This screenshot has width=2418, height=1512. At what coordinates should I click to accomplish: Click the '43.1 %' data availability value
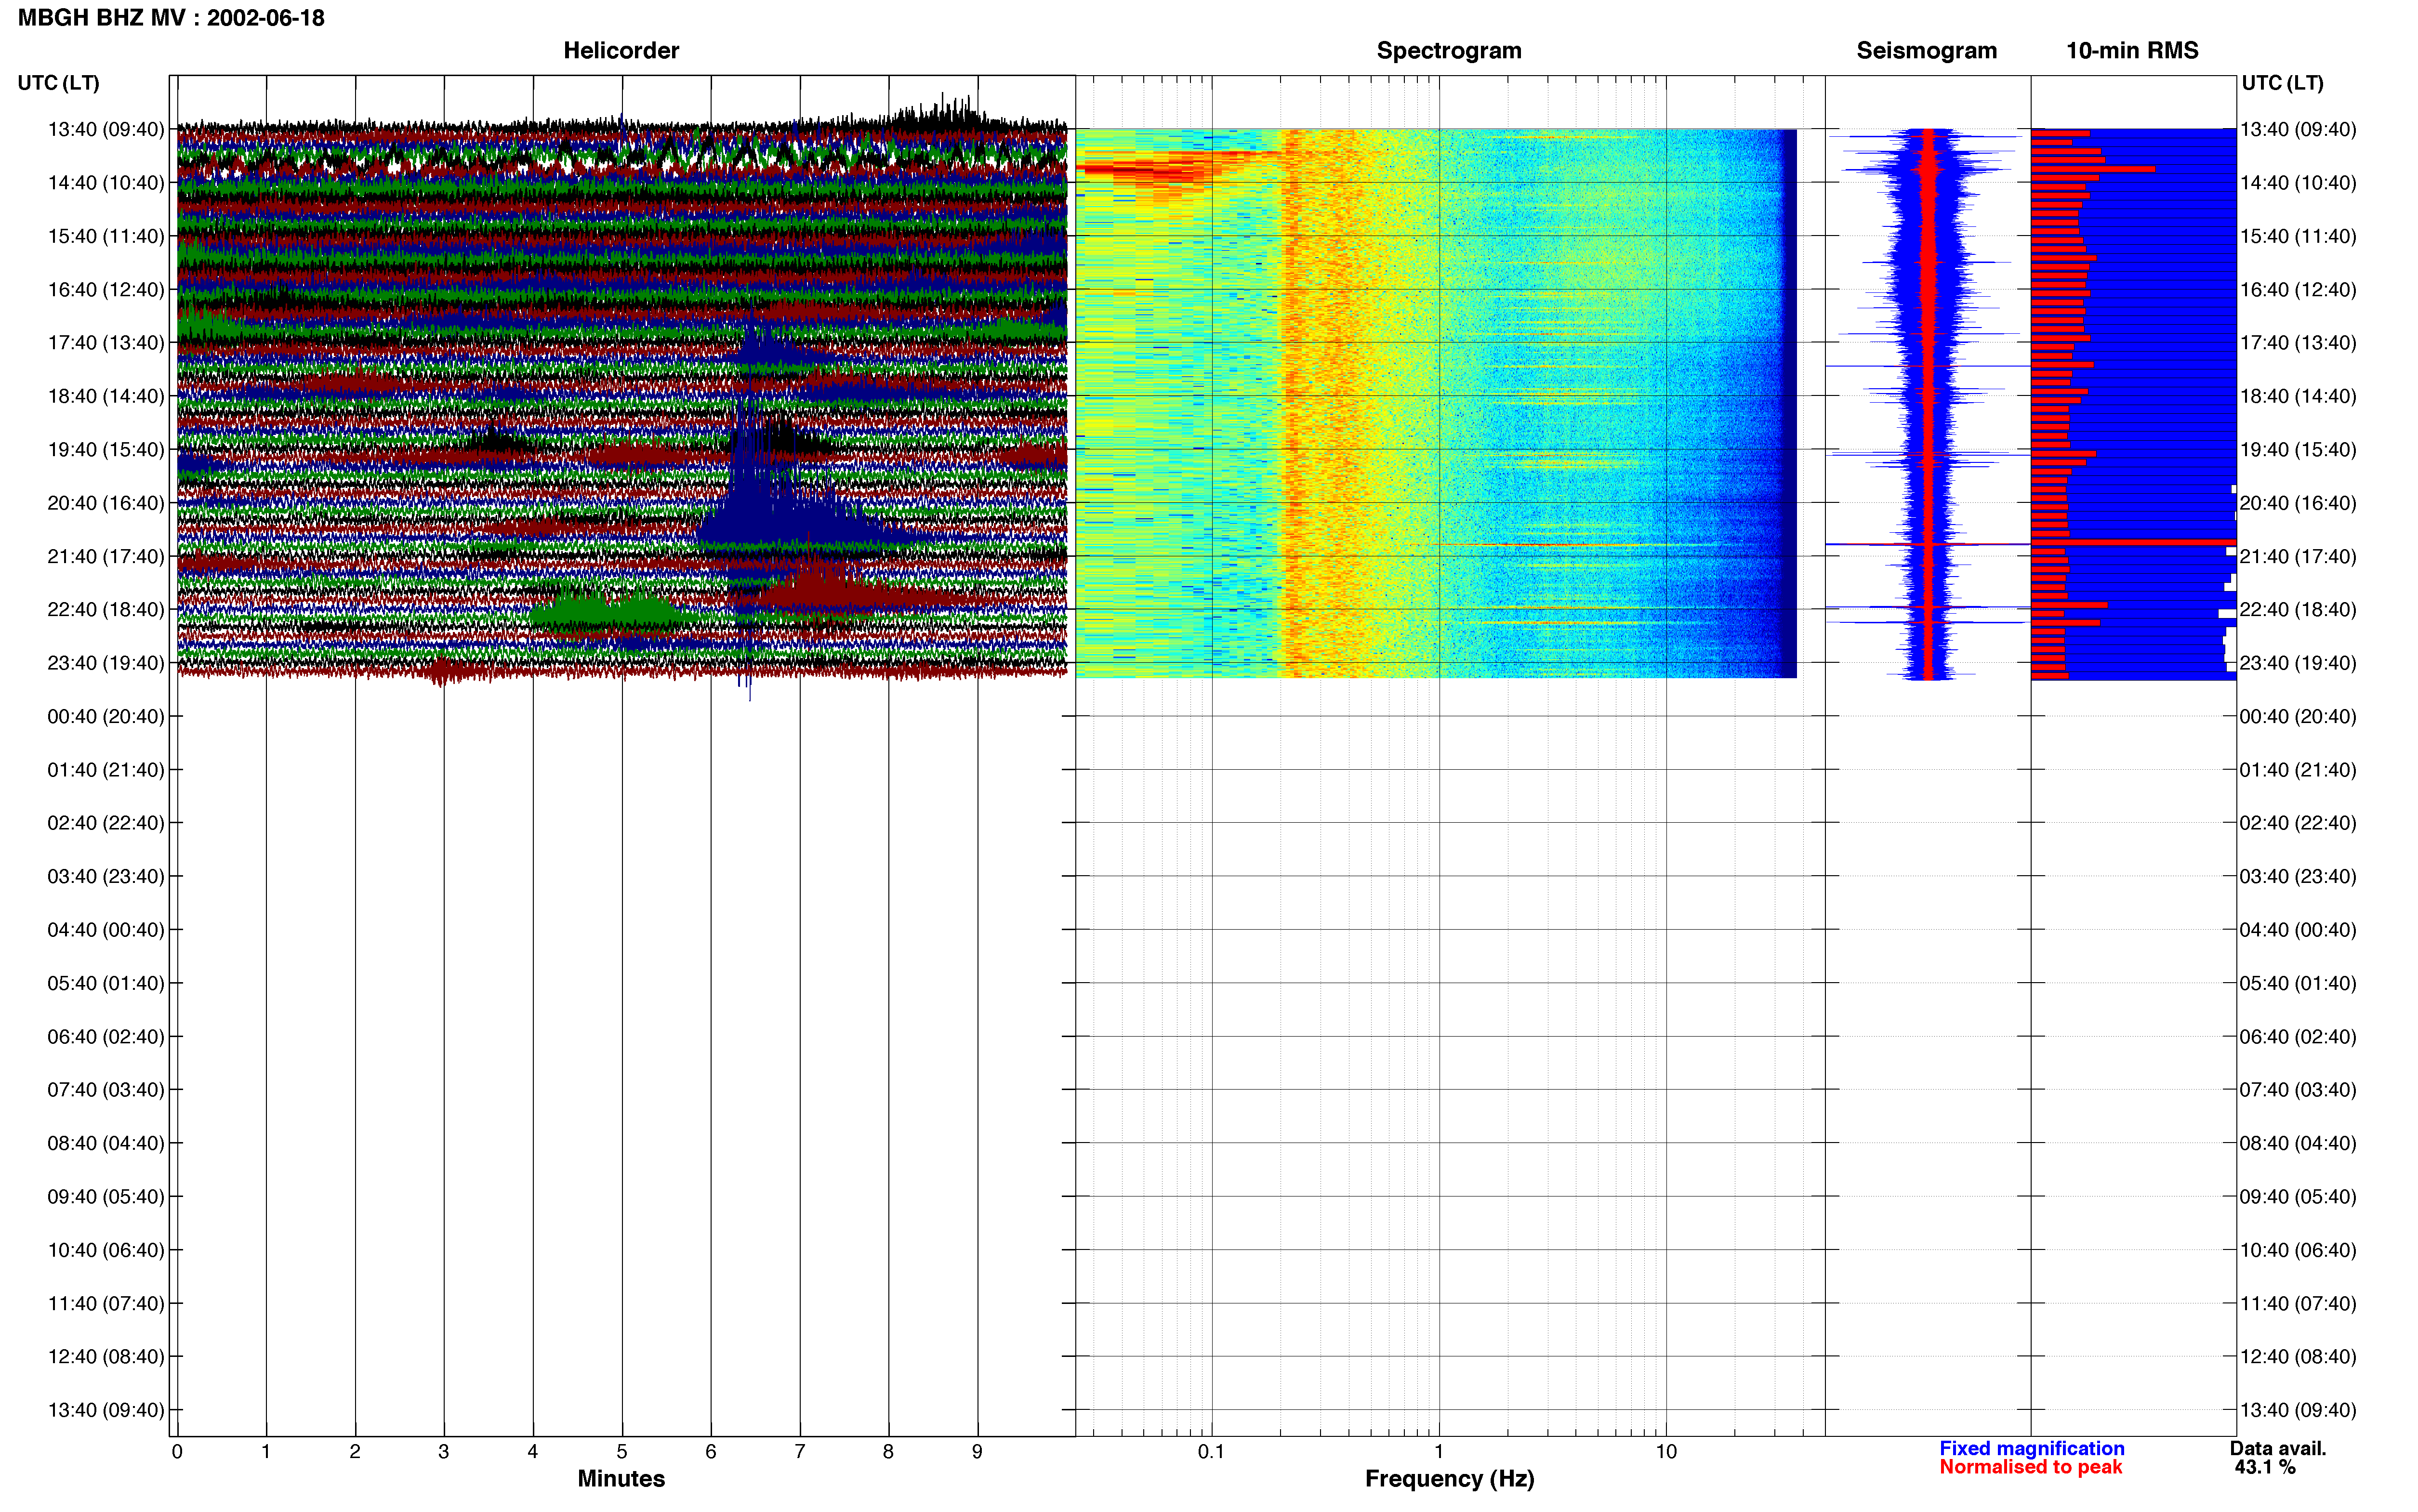pos(2265,1467)
